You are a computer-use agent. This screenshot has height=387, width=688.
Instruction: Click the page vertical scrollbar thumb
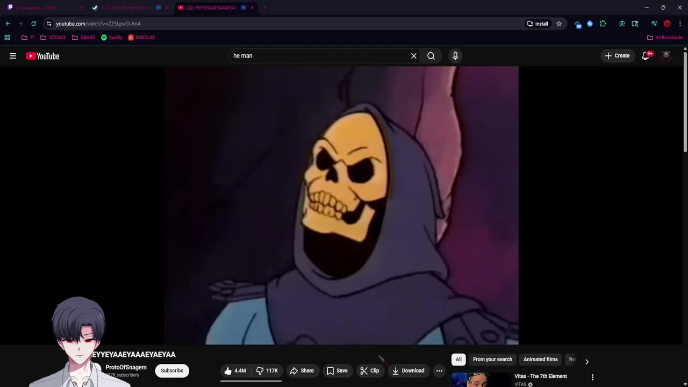click(685, 102)
